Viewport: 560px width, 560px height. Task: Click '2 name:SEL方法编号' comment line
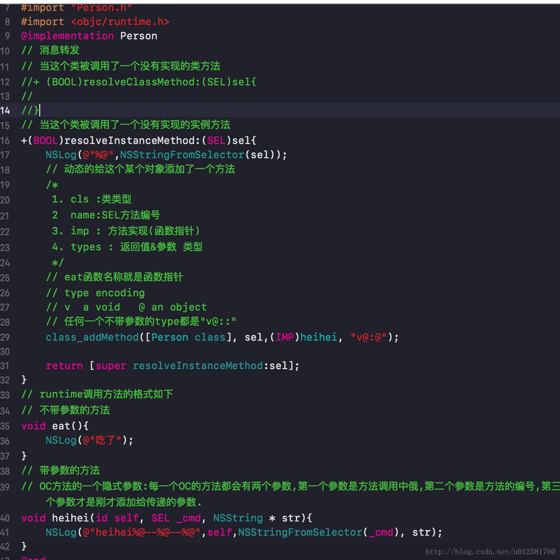tap(106, 215)
